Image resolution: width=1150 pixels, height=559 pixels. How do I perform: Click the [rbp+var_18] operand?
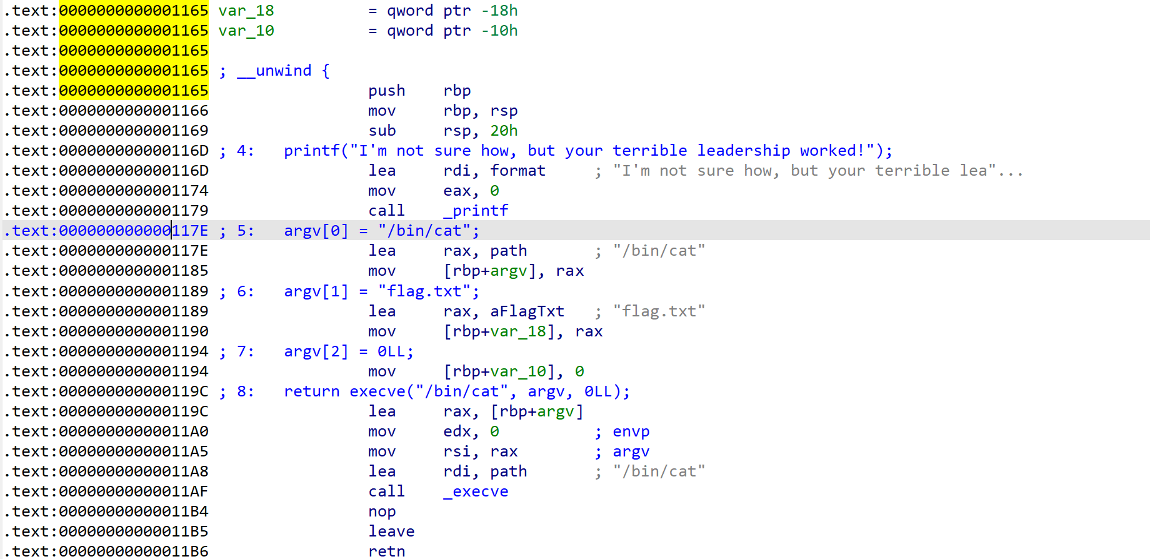(499, 331)
